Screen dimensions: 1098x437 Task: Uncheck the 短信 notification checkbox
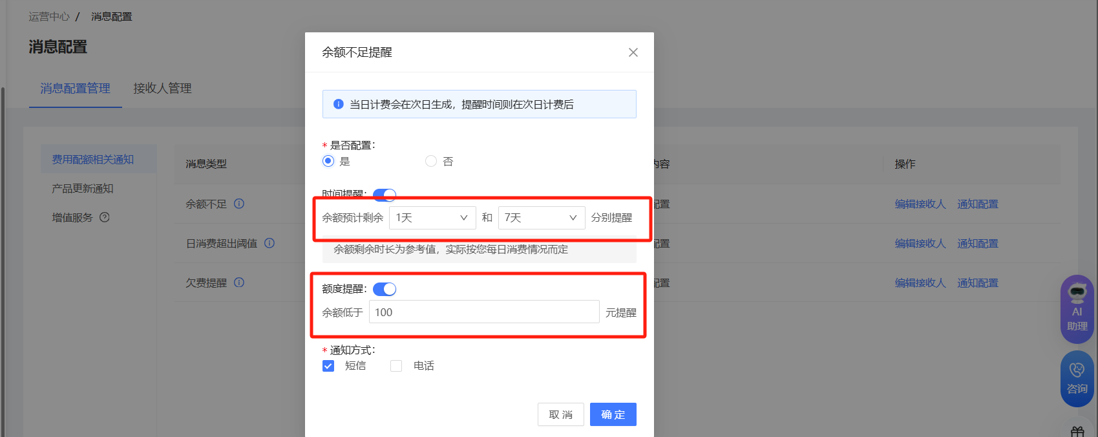click(328, 366)
